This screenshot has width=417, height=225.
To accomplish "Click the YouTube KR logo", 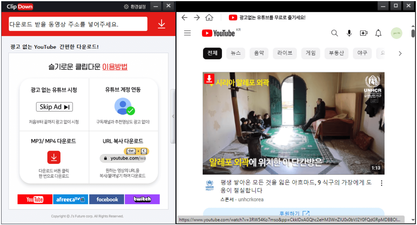I will point(219,33).
